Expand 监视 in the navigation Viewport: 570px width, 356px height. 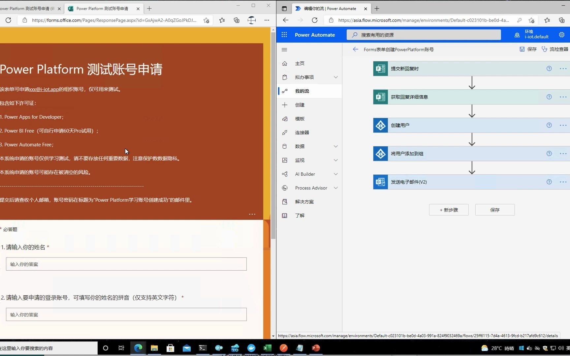click(335, 160)
